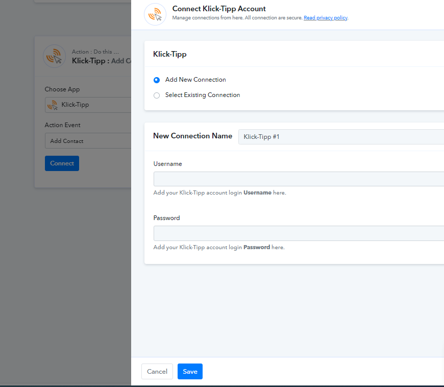
Task: Click the login Password hint text
Action: [219, 247]
